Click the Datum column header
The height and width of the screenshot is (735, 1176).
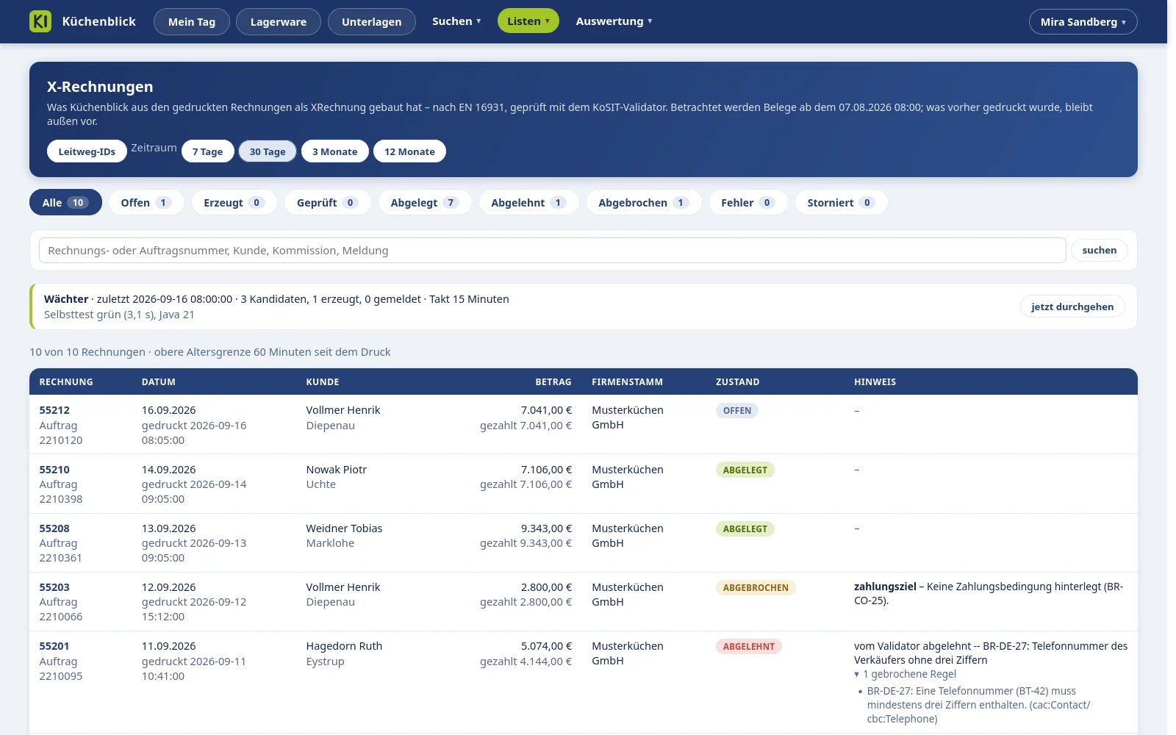(159, 382)
